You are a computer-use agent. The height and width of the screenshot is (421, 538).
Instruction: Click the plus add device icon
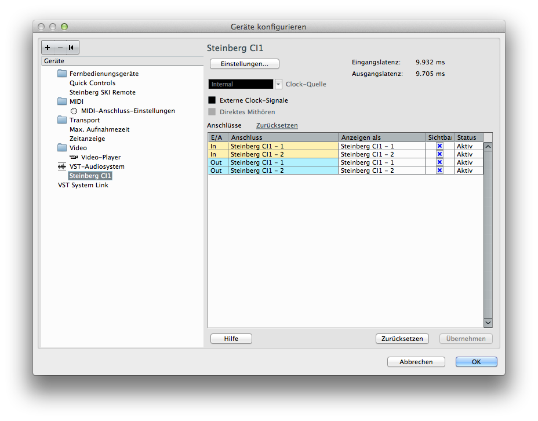pyautogui.click(x=48, y=48)
